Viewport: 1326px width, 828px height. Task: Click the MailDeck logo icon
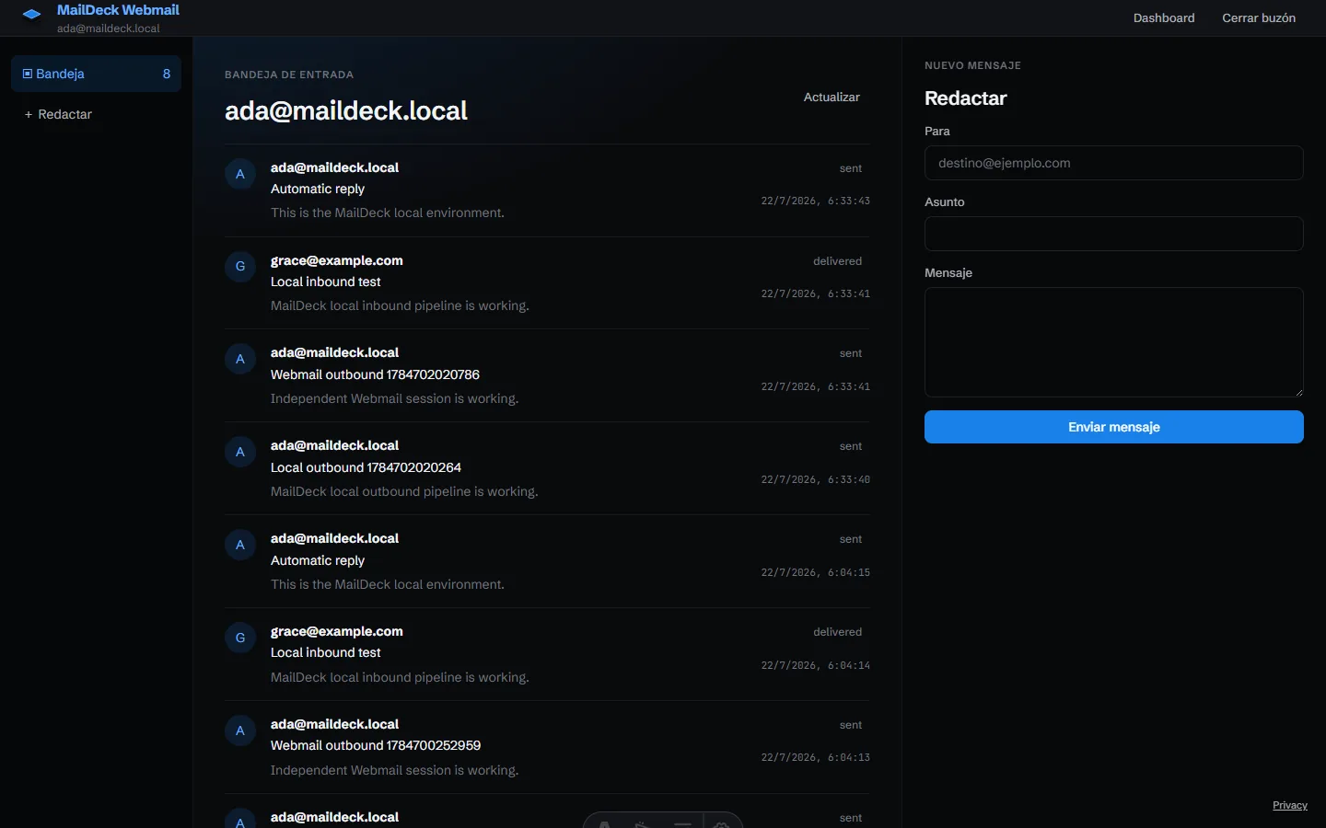pos(32,14)
